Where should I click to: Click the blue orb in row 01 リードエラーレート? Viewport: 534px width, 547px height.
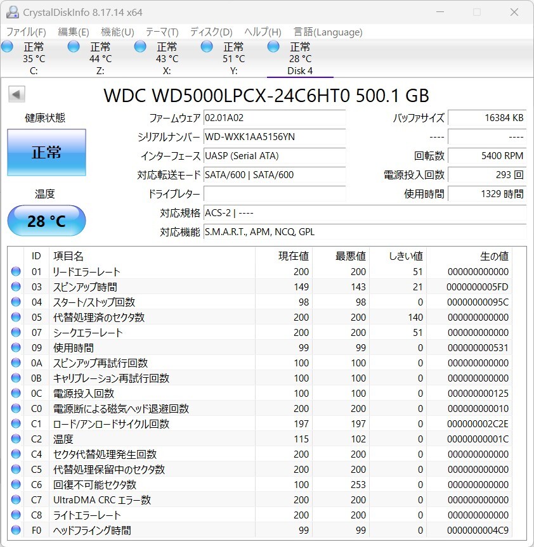click(16, 271)
